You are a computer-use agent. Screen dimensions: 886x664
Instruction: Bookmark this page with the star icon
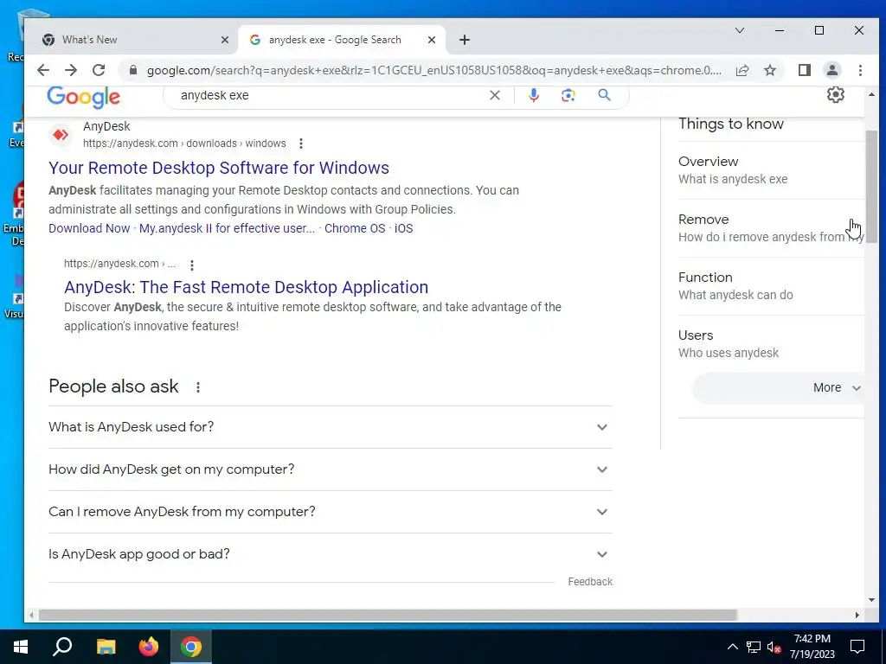coord(769,70)
